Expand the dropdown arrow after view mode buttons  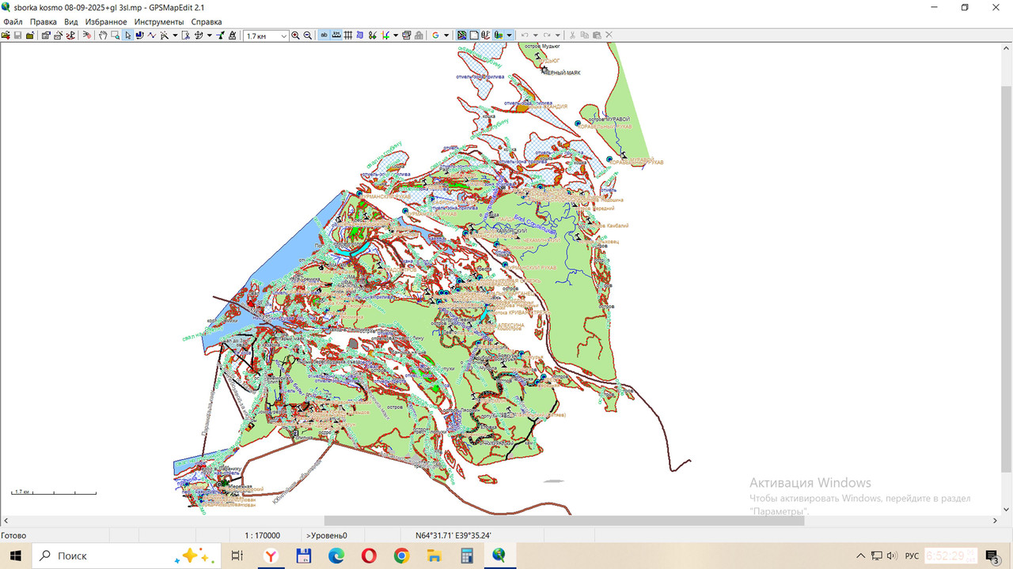[x=509, y=36]
